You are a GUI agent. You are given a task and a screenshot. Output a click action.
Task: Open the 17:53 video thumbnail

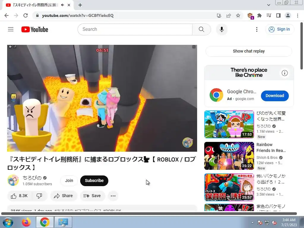(229, 124)
